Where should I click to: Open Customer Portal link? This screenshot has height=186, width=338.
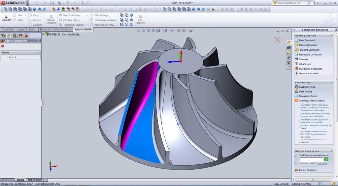click(x=307, y=87)
